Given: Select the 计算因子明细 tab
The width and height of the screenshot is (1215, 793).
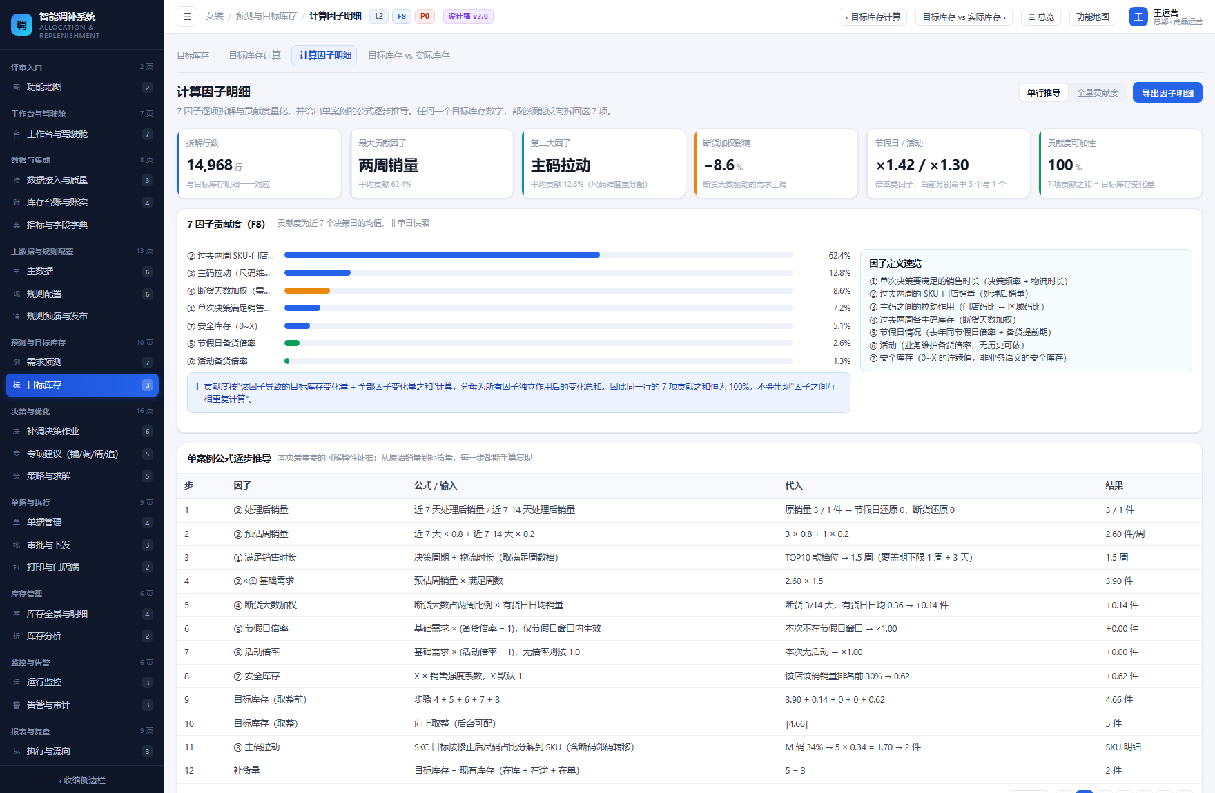Looking at the screenshot, I should [x=325, y=55].
